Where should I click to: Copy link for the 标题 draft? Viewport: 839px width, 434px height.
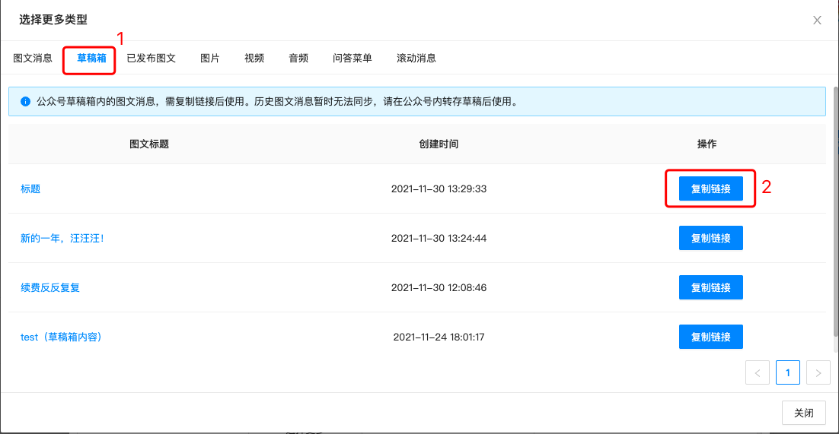710,188
